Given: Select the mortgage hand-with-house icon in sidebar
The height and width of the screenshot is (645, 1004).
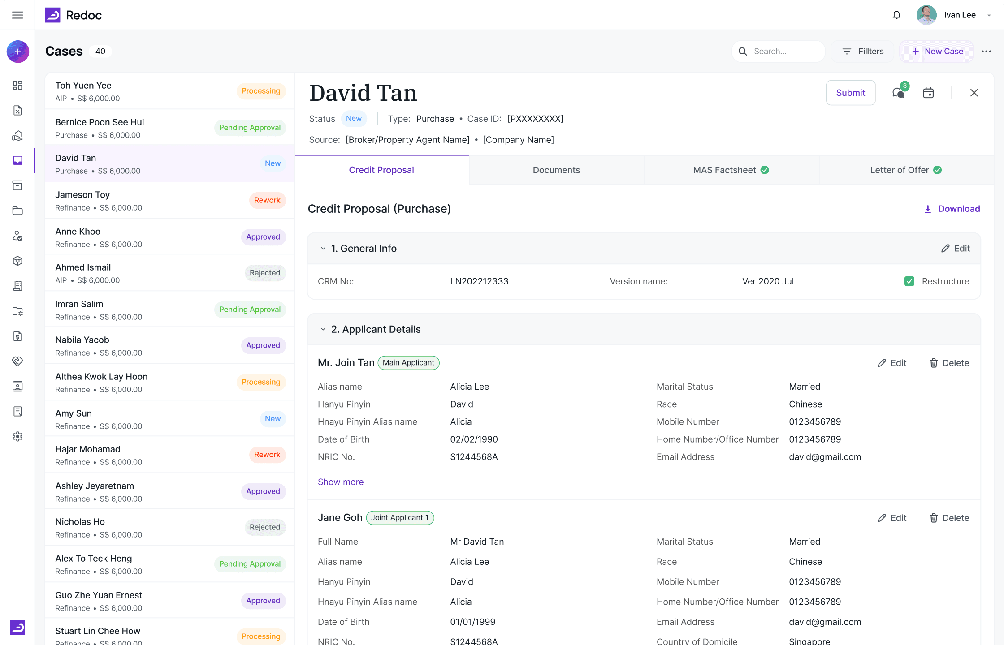Looking at the screenshot, I should [17, 136].
